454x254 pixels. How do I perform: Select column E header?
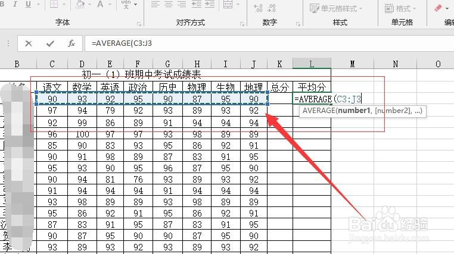pos(110,64)
